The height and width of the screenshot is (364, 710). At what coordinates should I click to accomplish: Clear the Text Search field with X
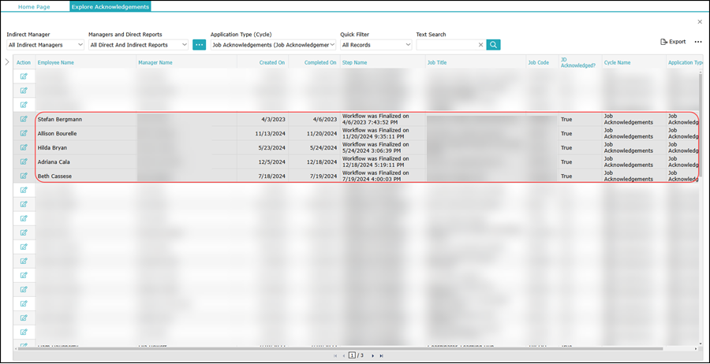(480, 45)
